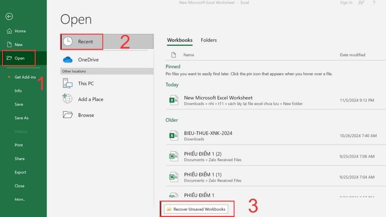This screenshot has height=217, width=386.
Task: Switch to the Folders tab
Action: coord(209,40)
